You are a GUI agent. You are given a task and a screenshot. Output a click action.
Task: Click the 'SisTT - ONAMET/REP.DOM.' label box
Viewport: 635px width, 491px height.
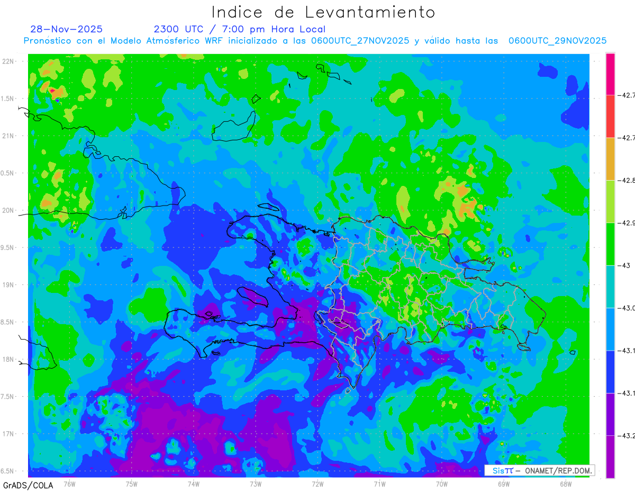tap(539, 470)
